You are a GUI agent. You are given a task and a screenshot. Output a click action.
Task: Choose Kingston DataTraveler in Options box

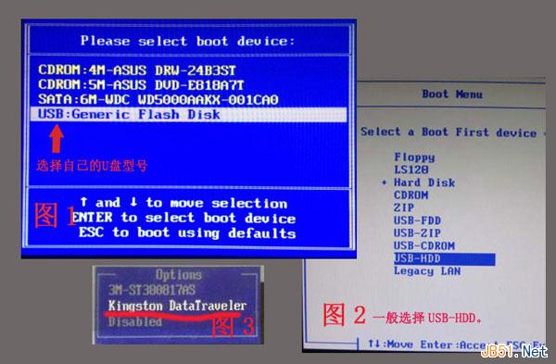[177, 306]
